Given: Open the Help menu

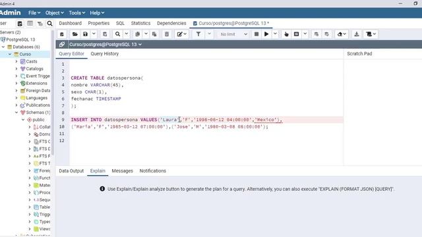Looking at the screenshot, I should [97, 13].
